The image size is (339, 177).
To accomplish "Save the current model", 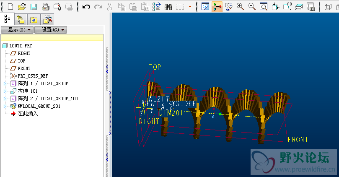I will [34, 7].
